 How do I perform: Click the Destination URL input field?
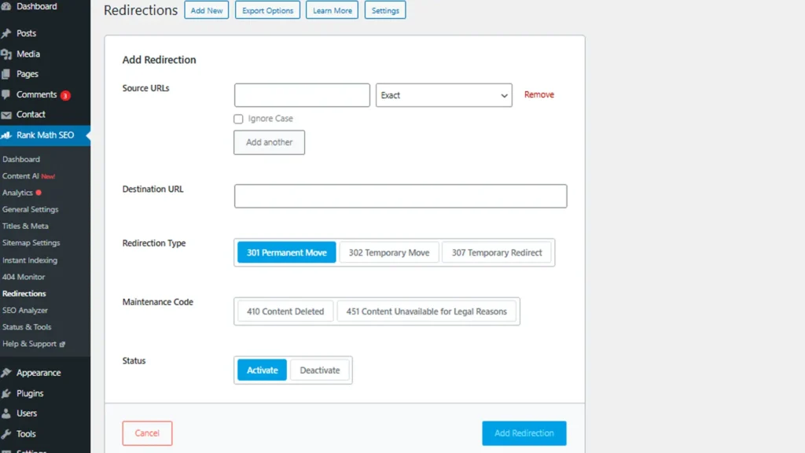point(400,196)
